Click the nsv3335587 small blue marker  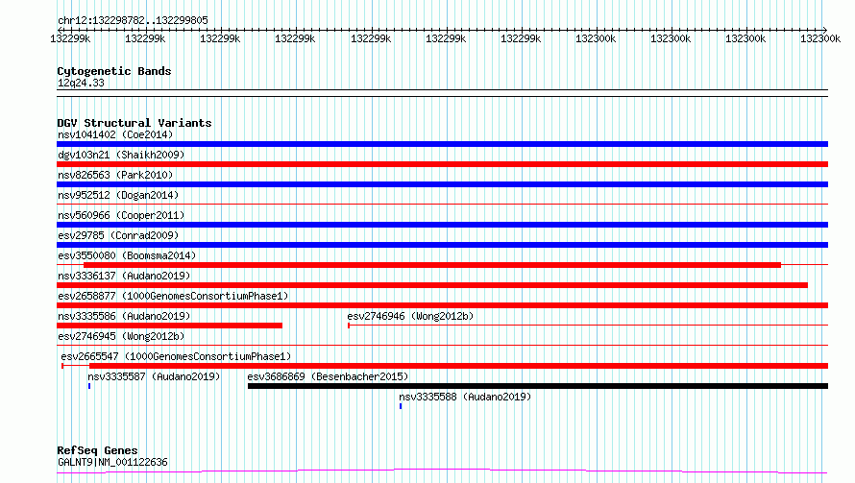pos(89,386)
